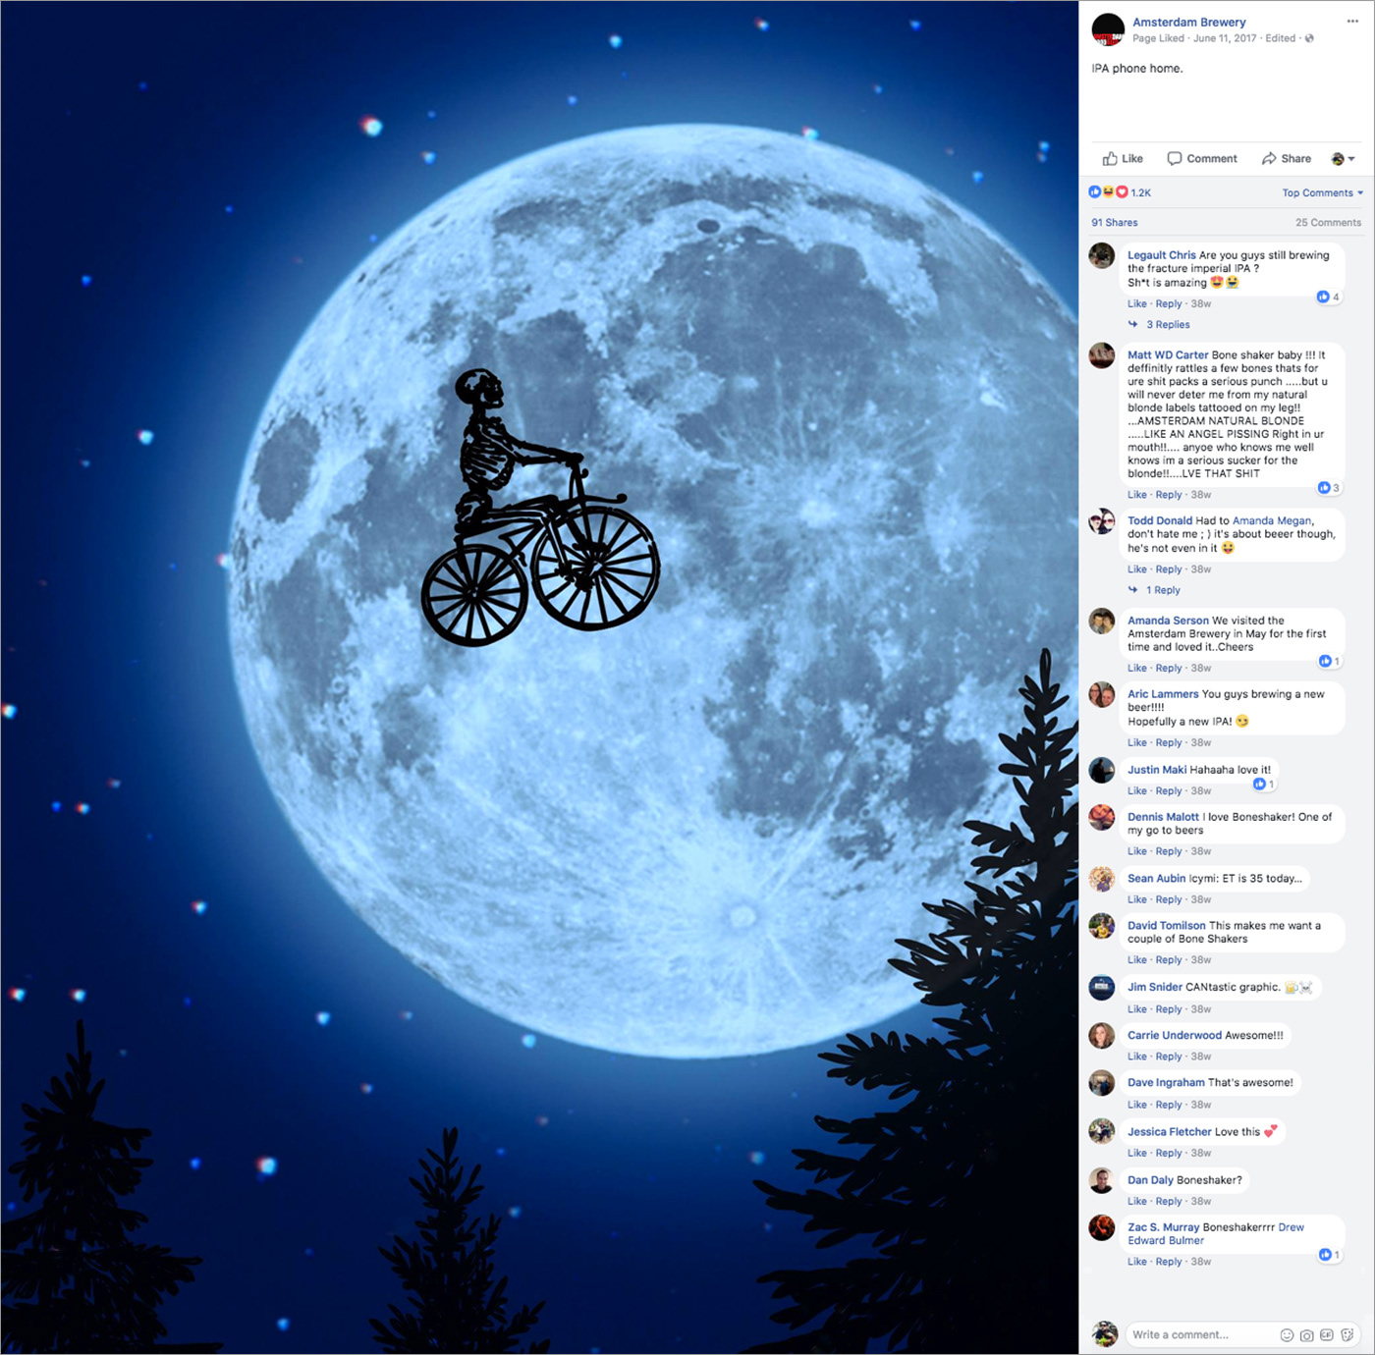Expand 3 Replies under Legault Chris comment
Viewport: 1375px width, 1355px height.
tap(1168, 325)
